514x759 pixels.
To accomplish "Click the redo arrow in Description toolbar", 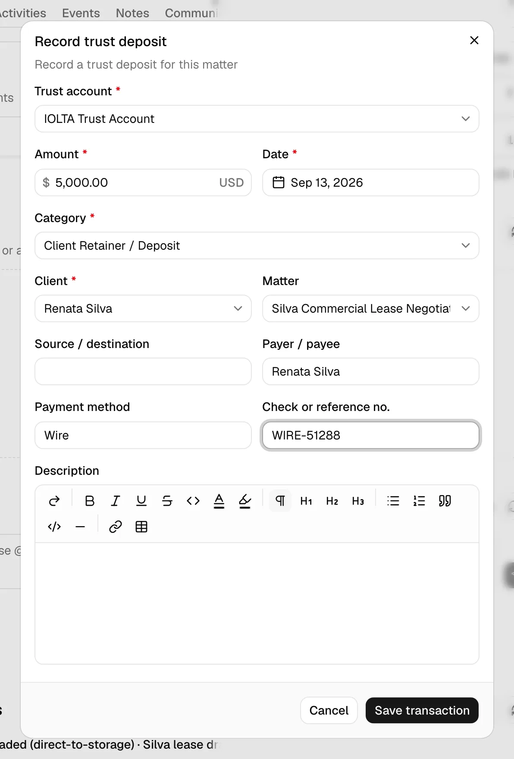I will tap(54, 501).
